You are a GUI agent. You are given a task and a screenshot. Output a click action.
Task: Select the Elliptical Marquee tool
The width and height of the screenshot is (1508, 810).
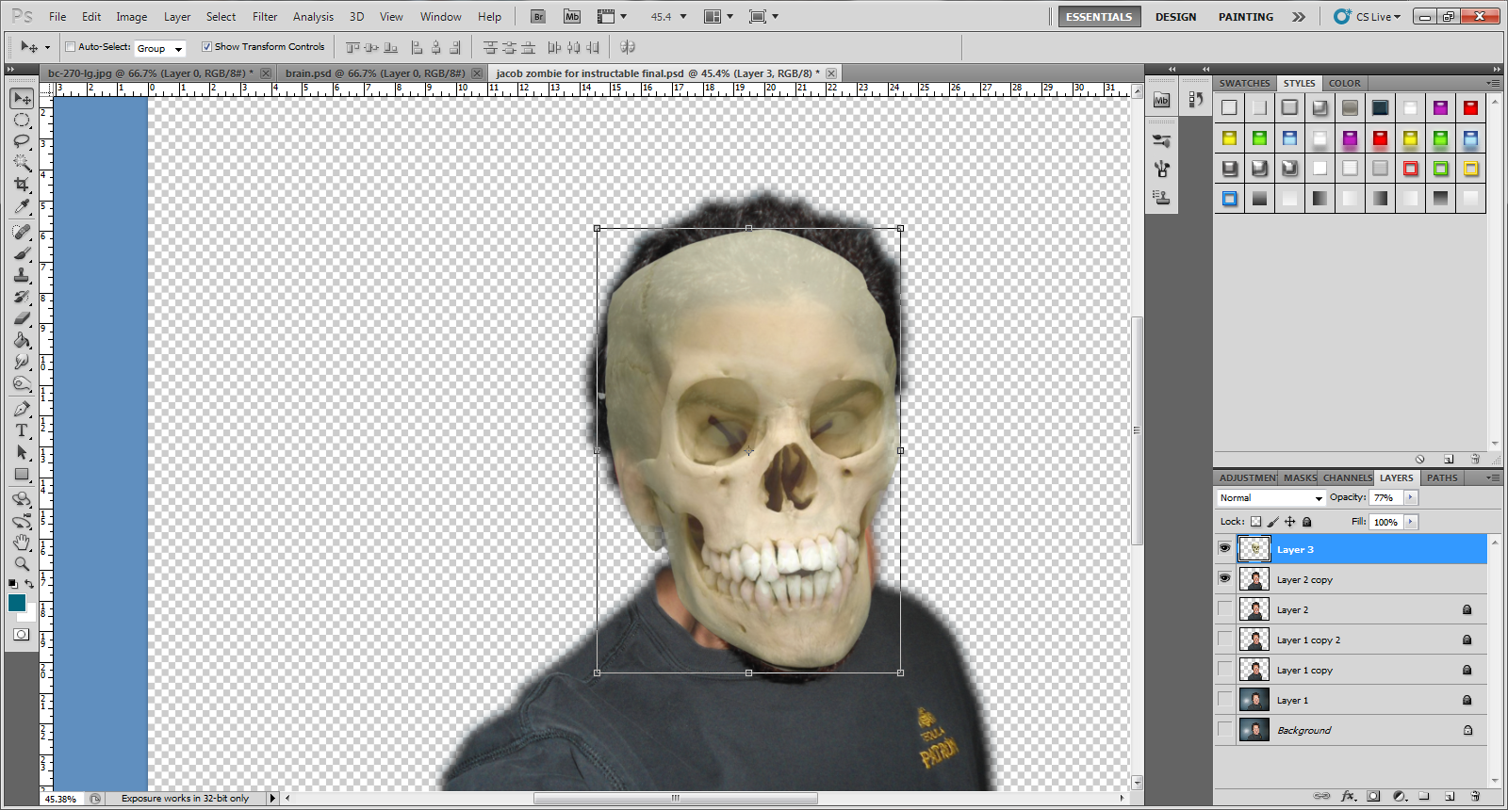(23, 121)
